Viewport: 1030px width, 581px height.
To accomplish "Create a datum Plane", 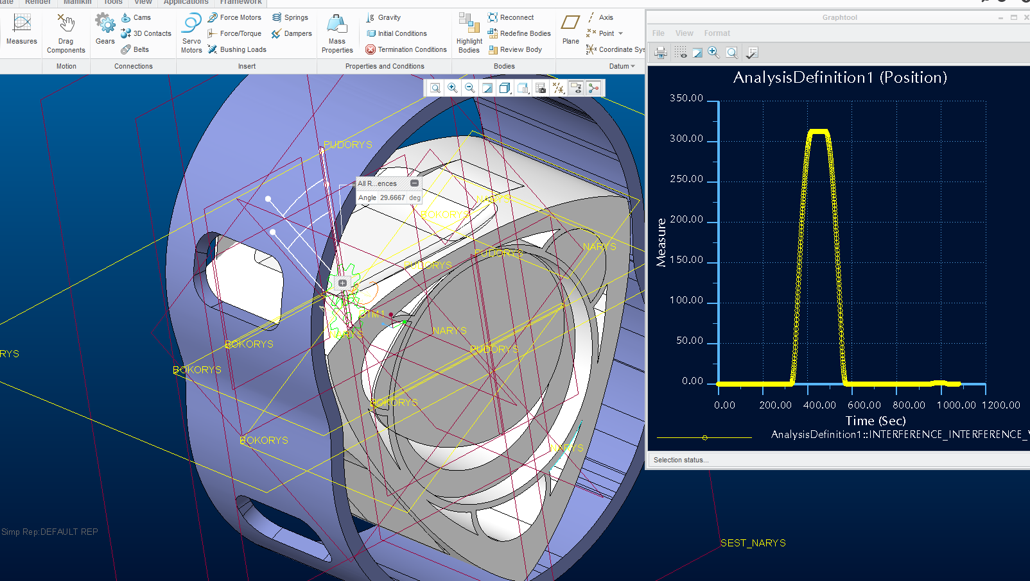I will point(570,30).
